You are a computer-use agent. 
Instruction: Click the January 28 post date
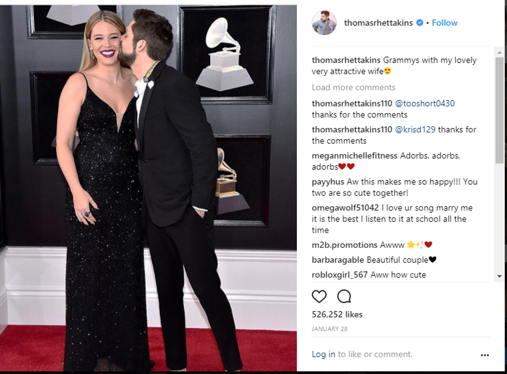pos(330,329)
